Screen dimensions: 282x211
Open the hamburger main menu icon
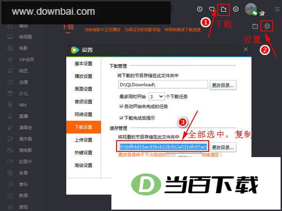click(x=277, y=9)
